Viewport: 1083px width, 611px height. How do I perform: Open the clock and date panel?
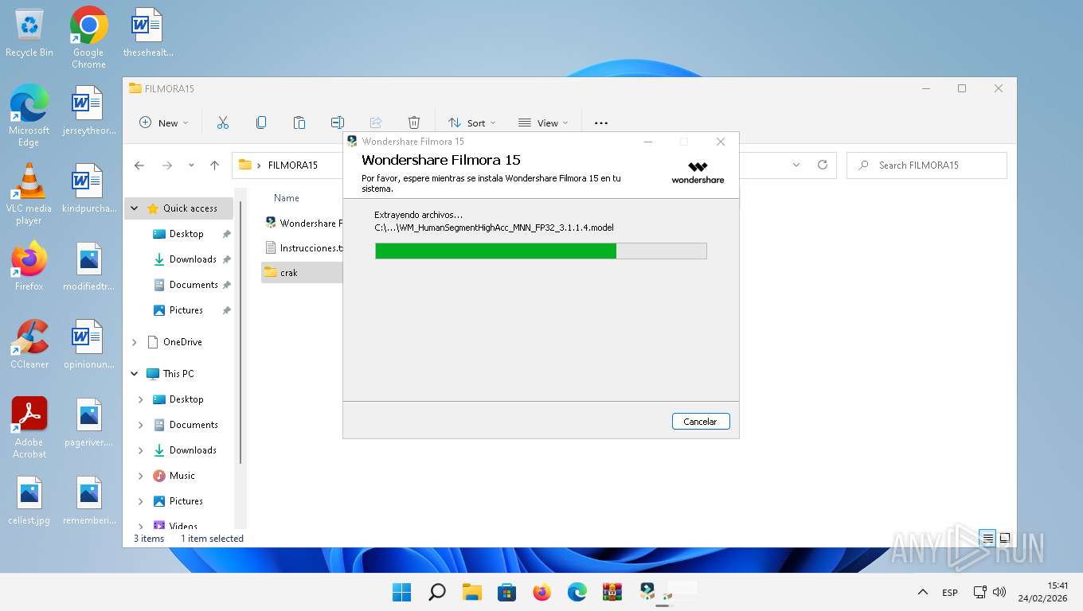1042,592
